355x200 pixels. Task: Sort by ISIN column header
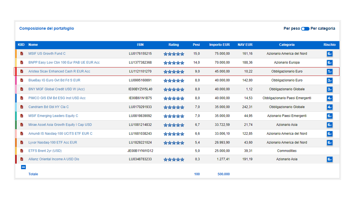click(140, 45)
